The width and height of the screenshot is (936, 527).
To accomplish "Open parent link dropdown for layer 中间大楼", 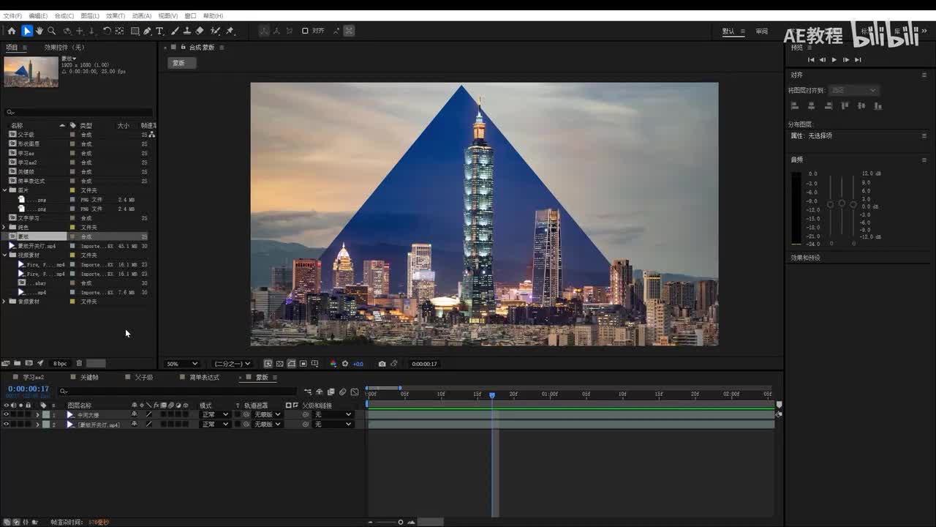I will click(x=333, y=414).
